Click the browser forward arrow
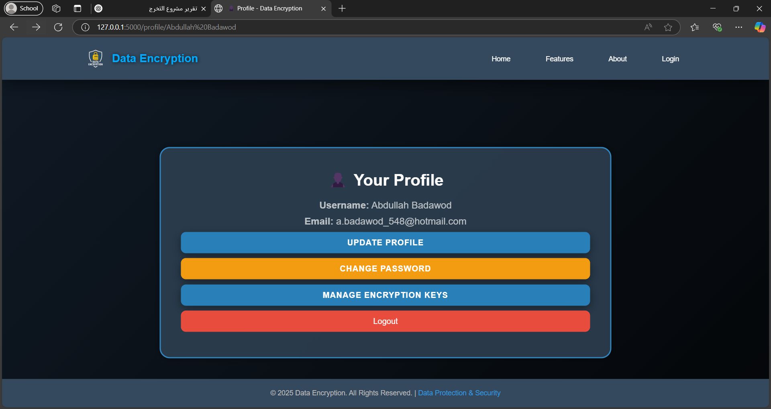 tap(36, 27)
